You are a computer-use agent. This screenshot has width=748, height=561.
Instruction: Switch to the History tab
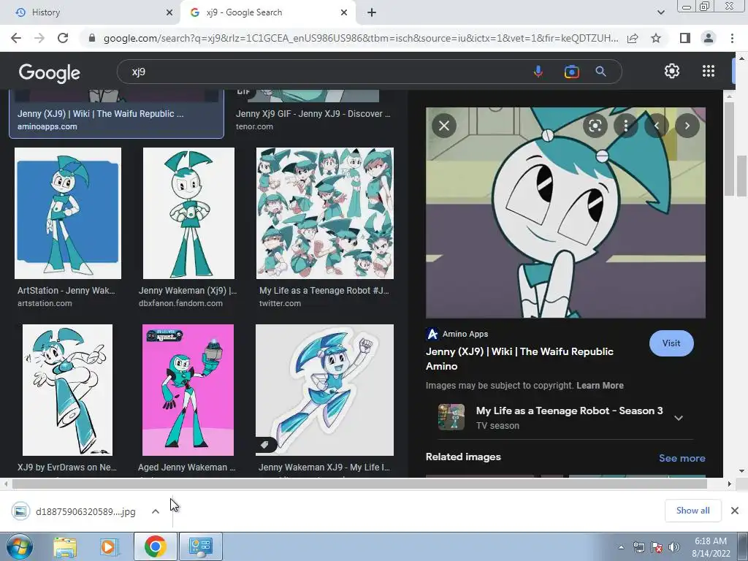click(91, 12)
